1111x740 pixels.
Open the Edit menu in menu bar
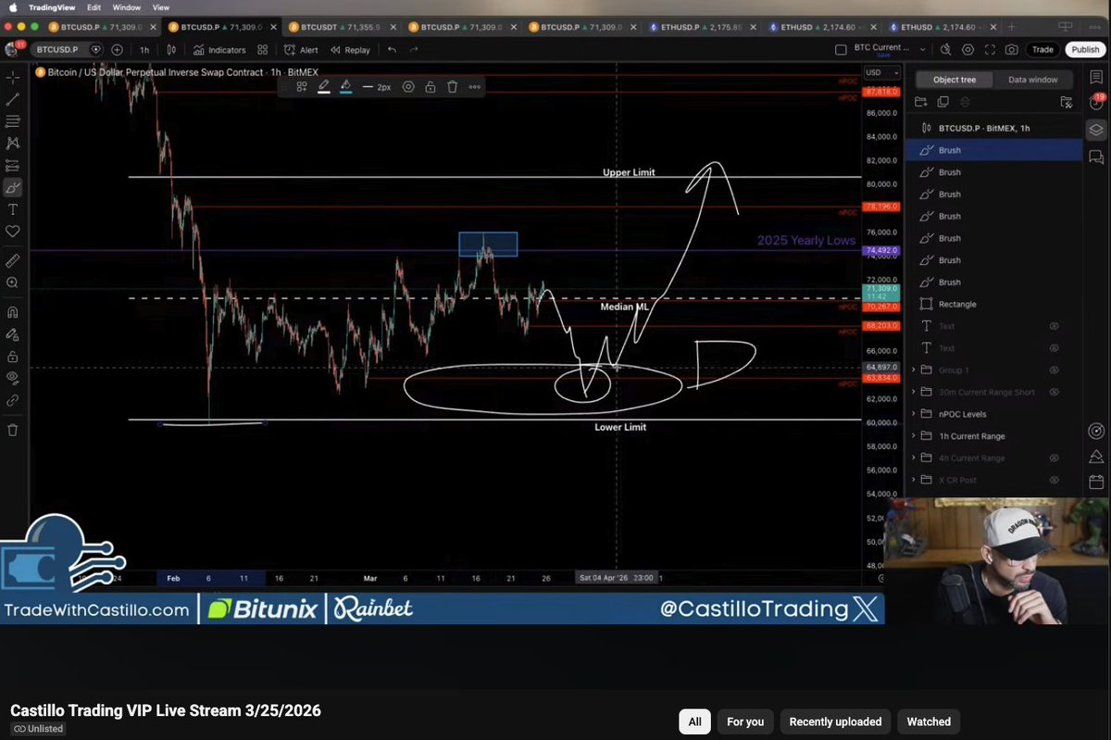(x=94, y=7)
